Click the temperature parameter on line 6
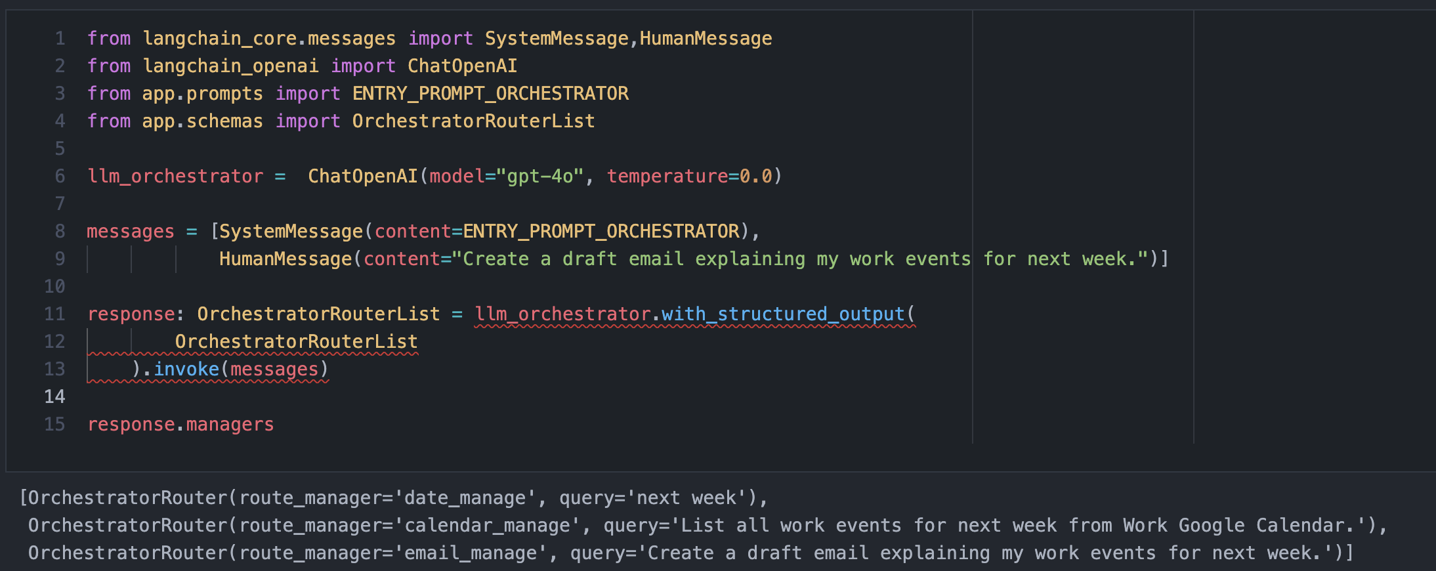Screen dimensions: 1436x571 click(x=667, y=177)
